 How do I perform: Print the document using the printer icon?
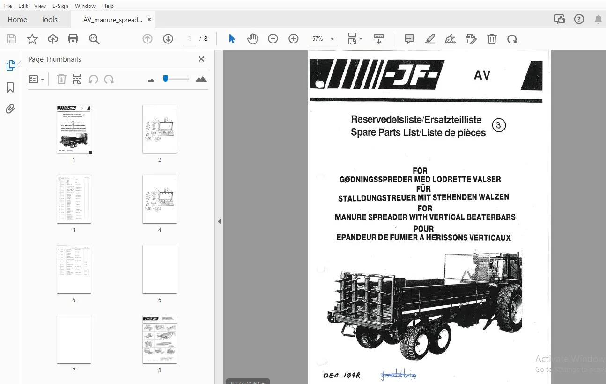pos(73,39)
